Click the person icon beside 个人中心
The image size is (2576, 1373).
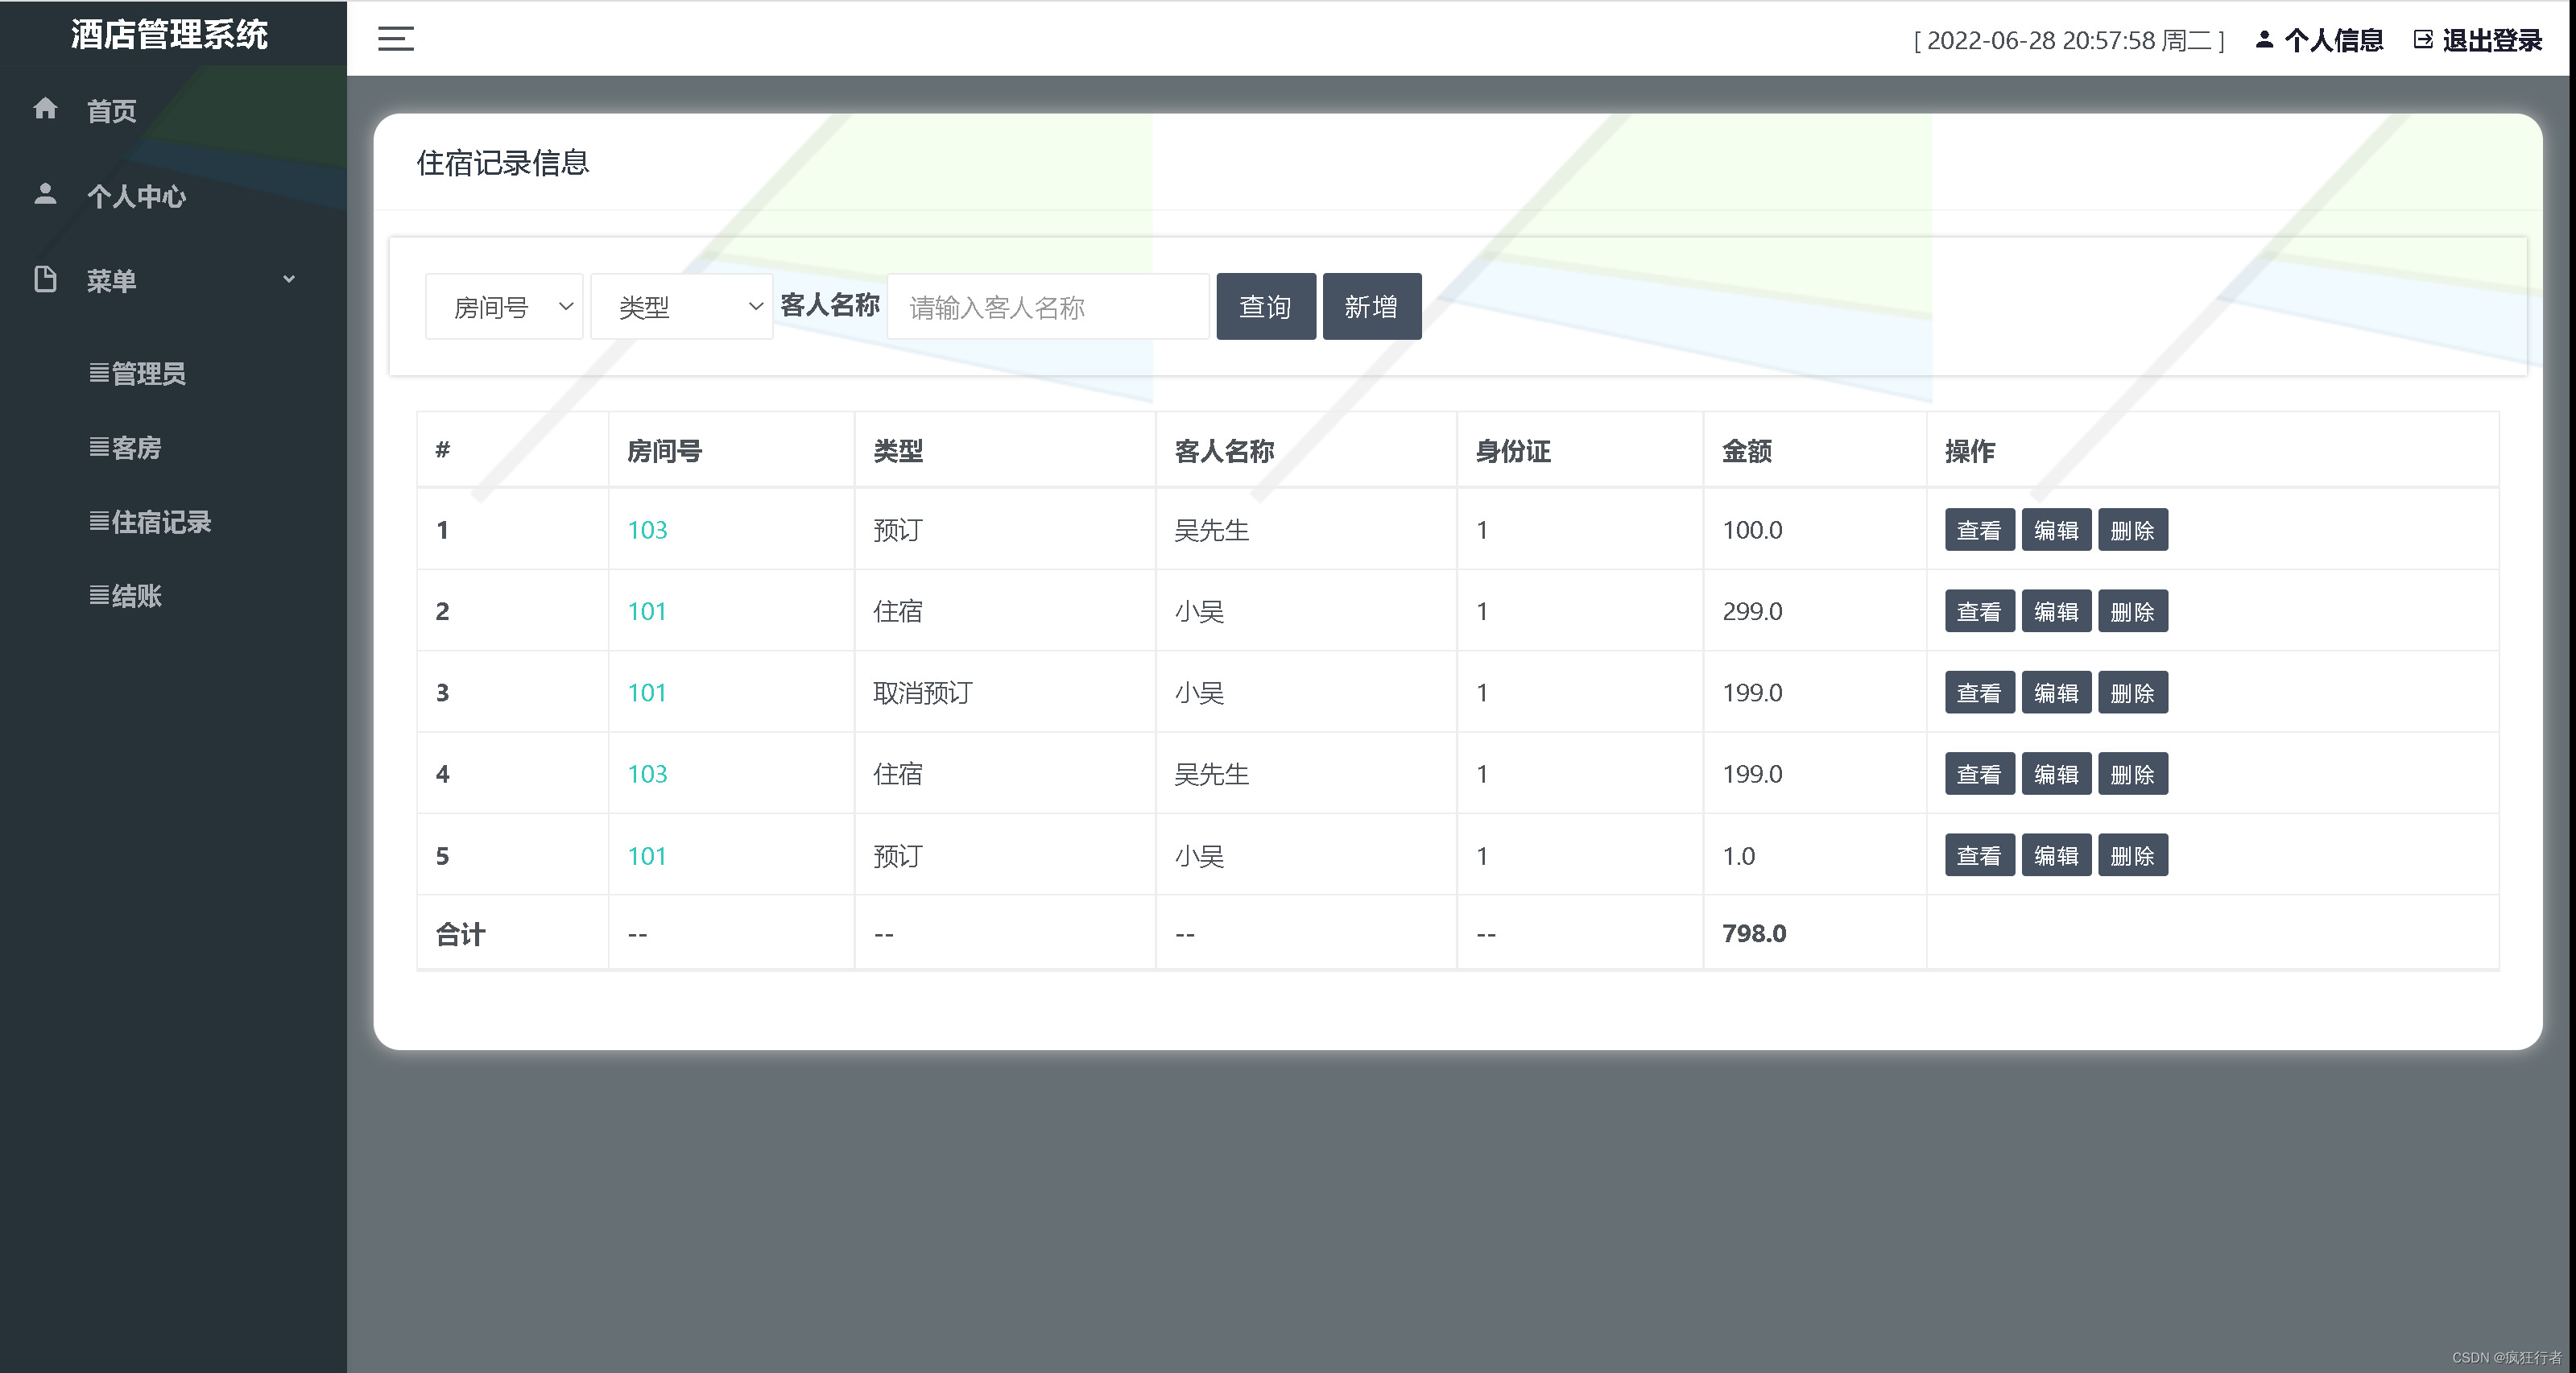tap(45, 193)
